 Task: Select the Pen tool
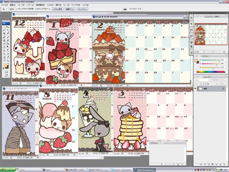[5, 50]
